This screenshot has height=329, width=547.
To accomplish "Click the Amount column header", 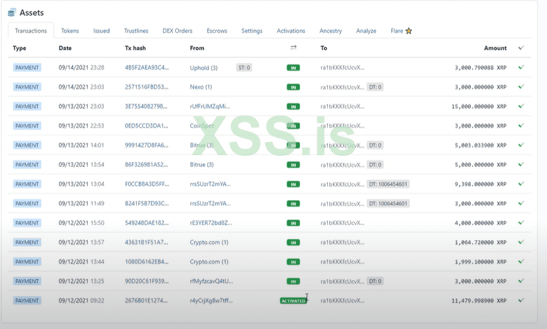I will click(495, 48).
